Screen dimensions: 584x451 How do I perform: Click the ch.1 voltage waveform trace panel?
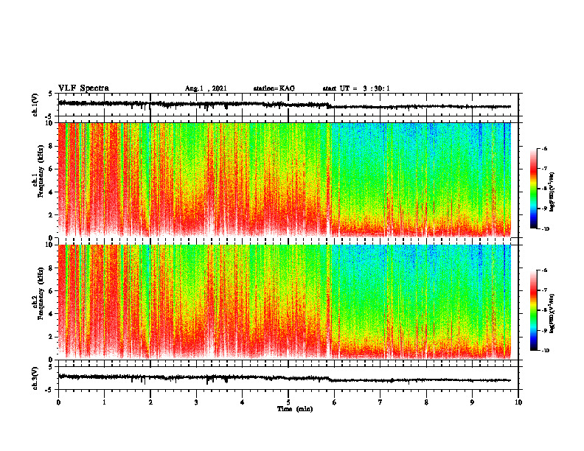[288, 105]
